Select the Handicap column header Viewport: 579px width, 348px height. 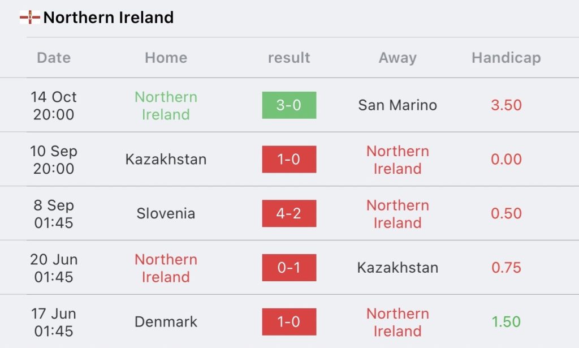point(506,58)
